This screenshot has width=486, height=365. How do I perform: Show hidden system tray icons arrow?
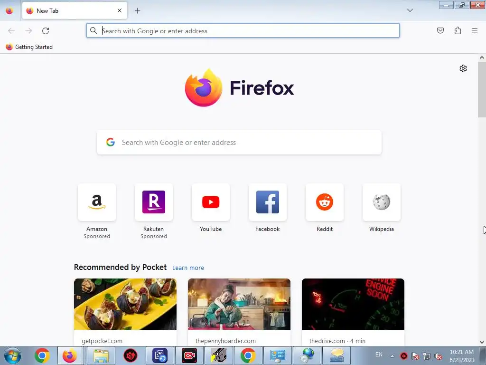pos(392,356)
